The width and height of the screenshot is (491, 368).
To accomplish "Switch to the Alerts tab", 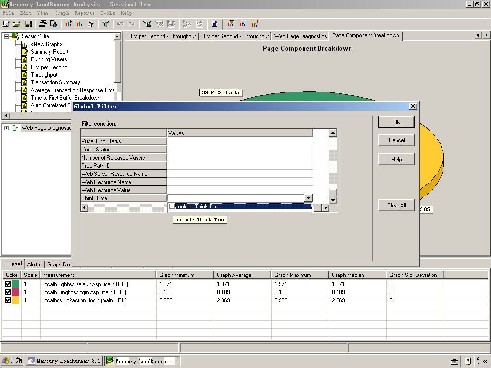I will 34,264.
